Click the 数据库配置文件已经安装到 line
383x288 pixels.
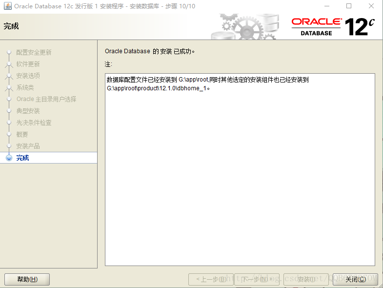[208, 80]
